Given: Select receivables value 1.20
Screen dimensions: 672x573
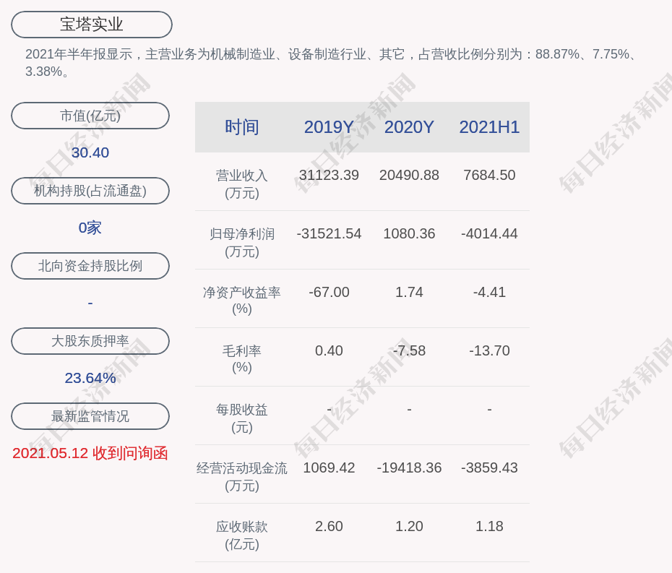Looking at the screenshot, I should click(x=409, y=526).
